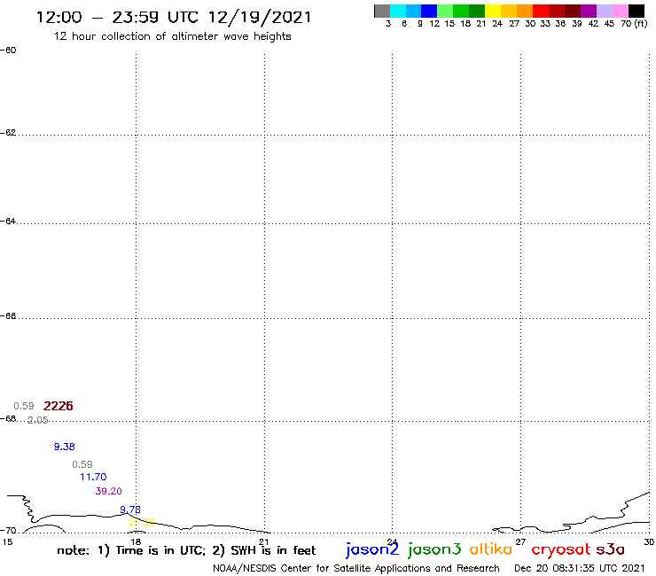The width and height of the screenshot is (656, 576).
Task: Click the '15' longitude axis label
Action: tap(7, 542)
